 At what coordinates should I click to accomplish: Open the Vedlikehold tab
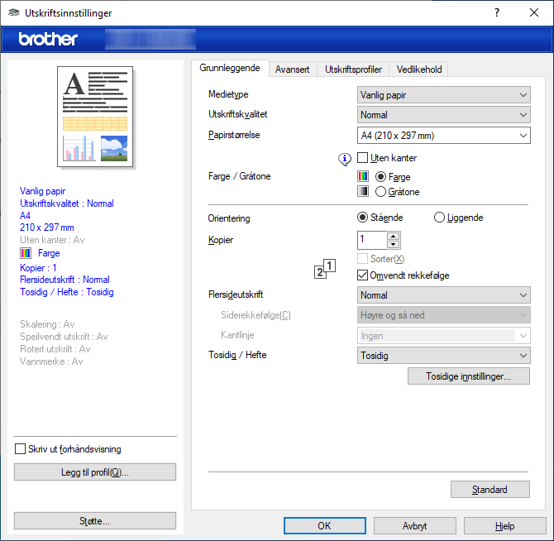418,69
